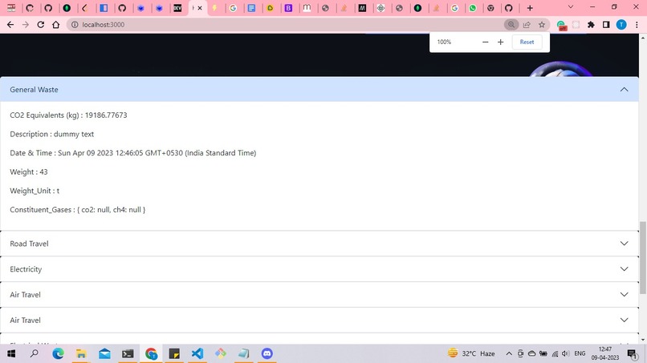Open the profile avatar labeled T
The image size is (647, 363).
coord(621,25)
